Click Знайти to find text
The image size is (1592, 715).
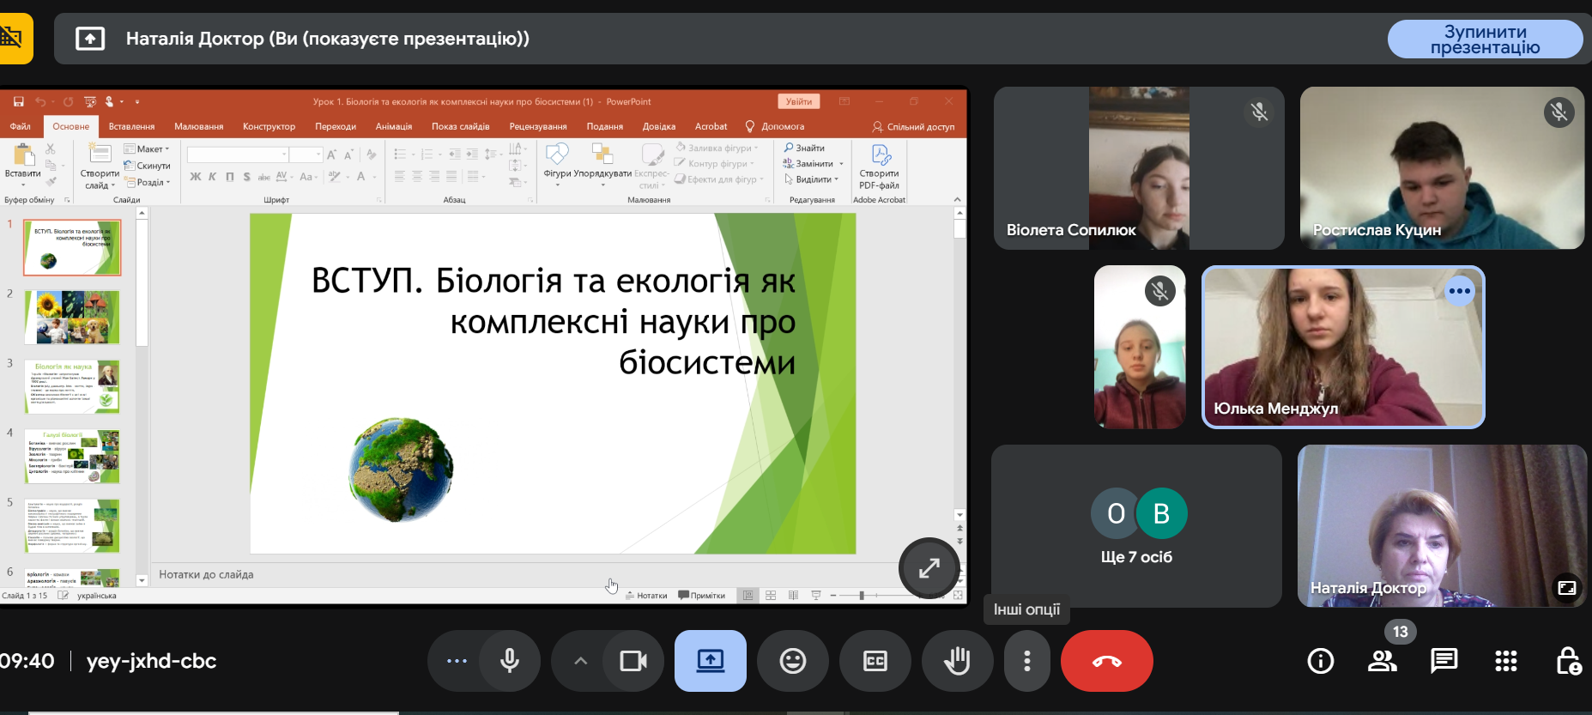point(804,148)
